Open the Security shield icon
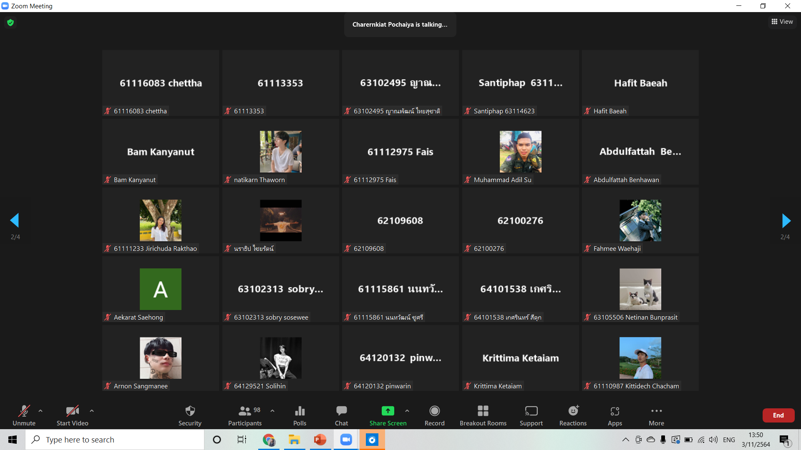801x450 pixels. pyautogui.click(x=190, y=411)
